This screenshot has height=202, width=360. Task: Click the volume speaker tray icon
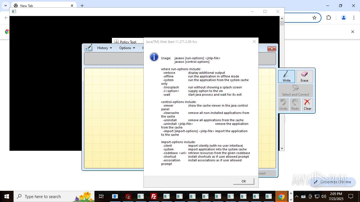[x=323, y=196]
